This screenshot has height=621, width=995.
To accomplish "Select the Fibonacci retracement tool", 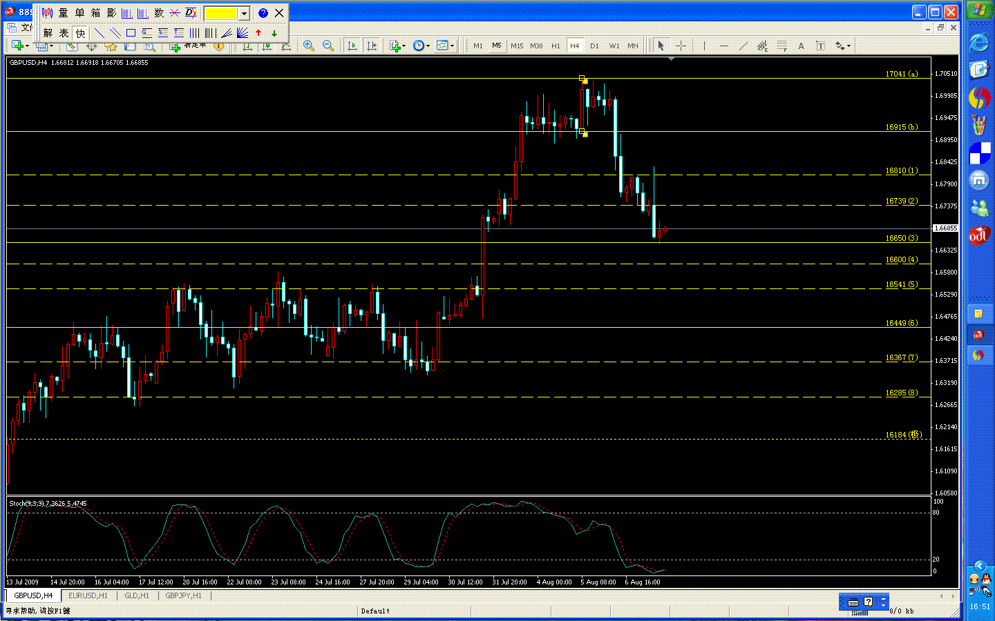I will pyautogui.click(x=781, y=46).
